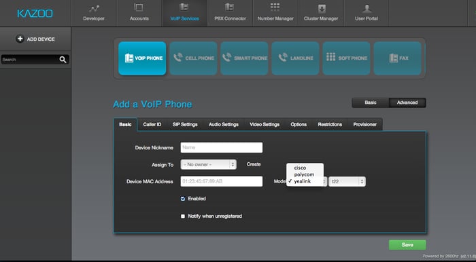
Task: Select the Cell Phone device type
Action: [x=193, y=58]
